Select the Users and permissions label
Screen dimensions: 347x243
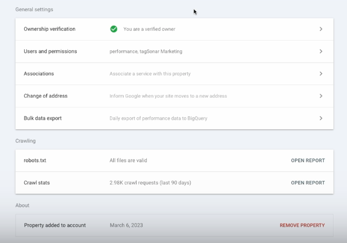(x=50, y=51)
